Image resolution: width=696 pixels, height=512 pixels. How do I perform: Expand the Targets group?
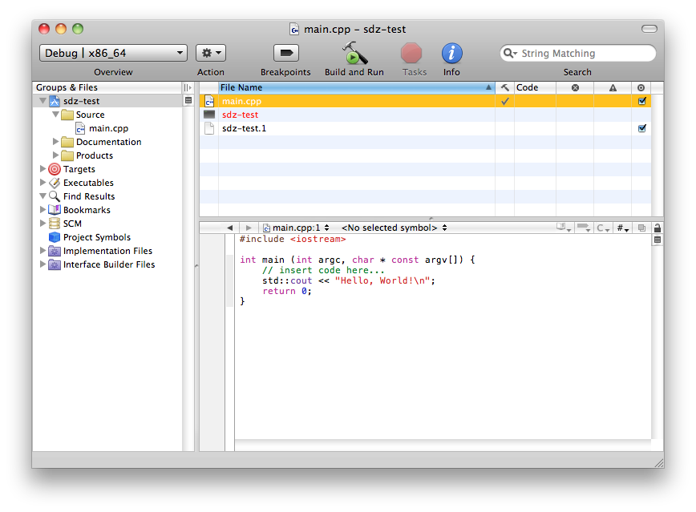42,168
